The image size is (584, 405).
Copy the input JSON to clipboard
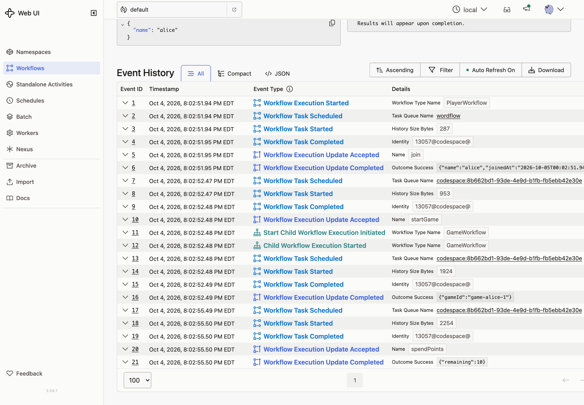pyautogui.click(x=332, y=23)
